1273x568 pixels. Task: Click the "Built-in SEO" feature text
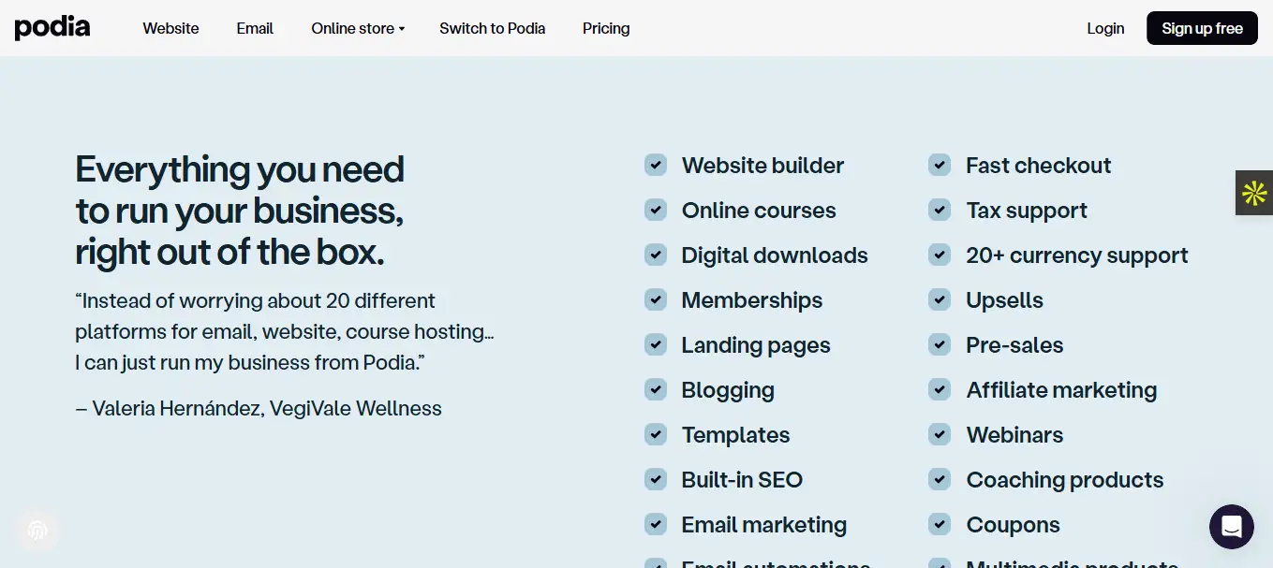(x=742, y=480)
